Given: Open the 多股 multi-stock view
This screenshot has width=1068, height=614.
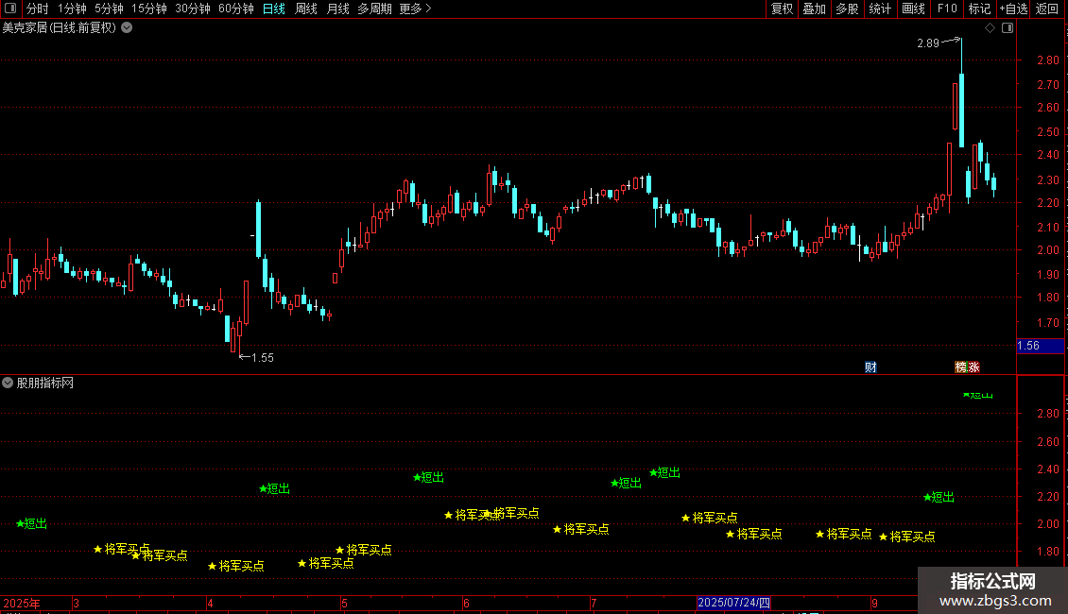Looking at the screenshot, I should tap(847, 9).
